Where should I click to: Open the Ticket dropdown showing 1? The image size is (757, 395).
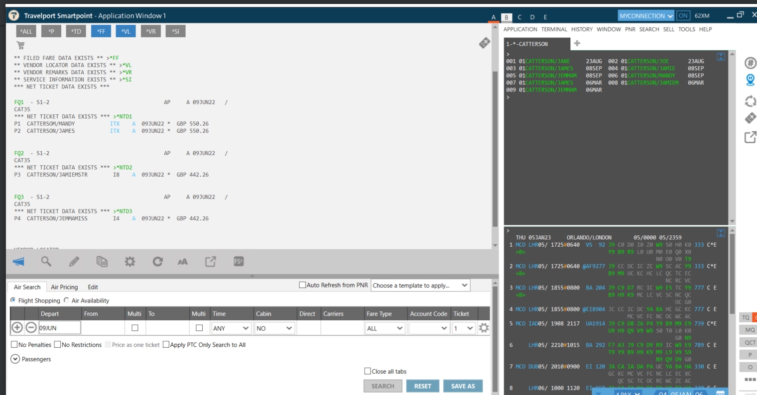463,328
